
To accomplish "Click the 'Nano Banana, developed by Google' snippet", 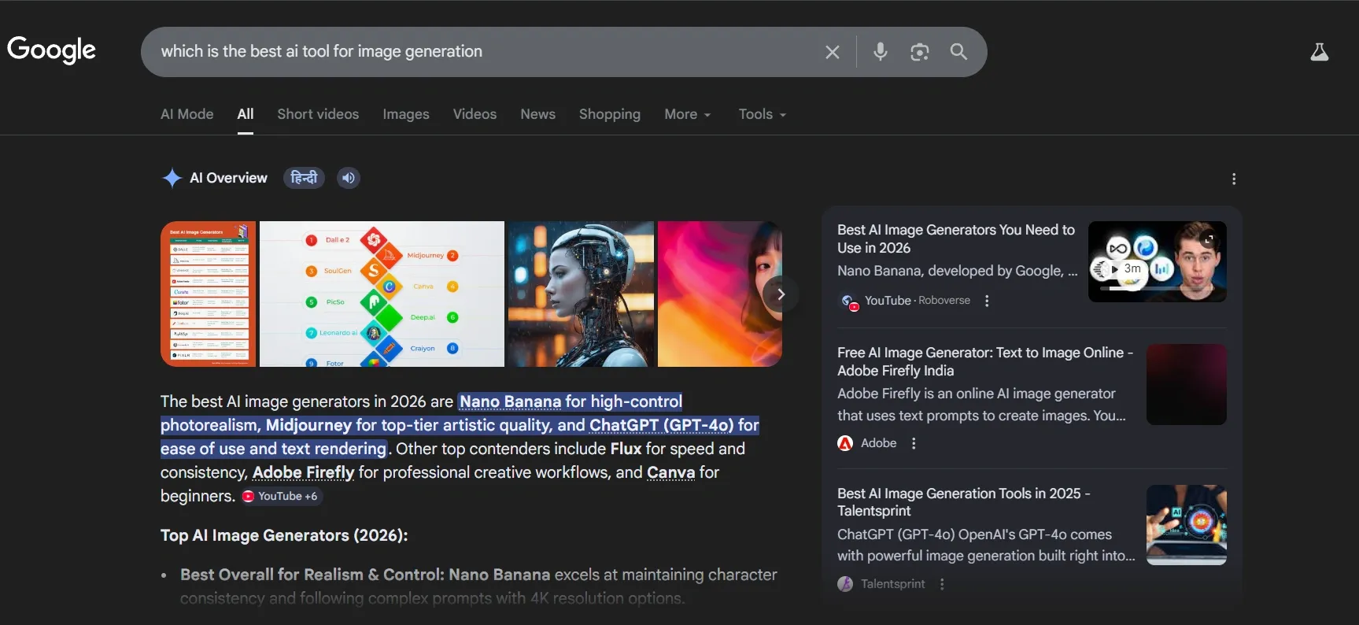I will tap(958, 271).
